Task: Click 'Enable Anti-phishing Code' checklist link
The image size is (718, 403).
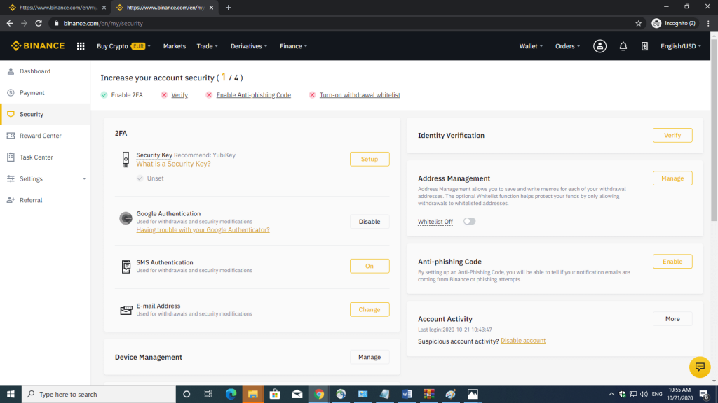Action: point(253,95)
